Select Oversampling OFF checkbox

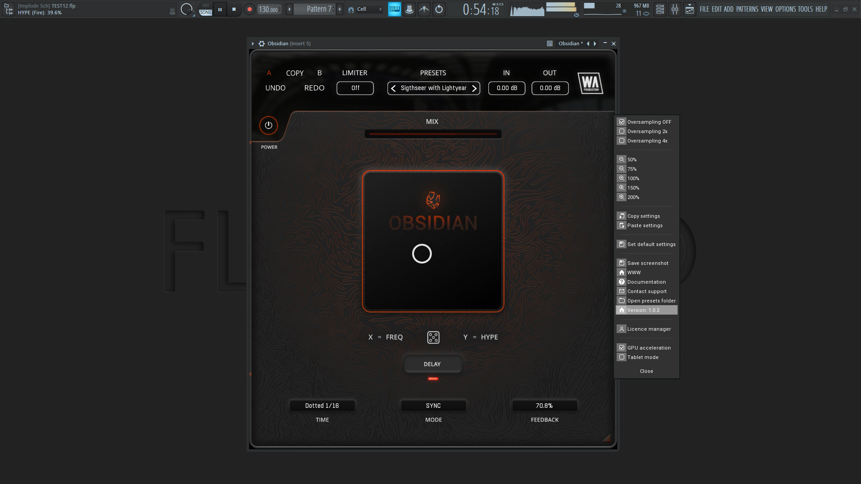pyautogui.click(x=622, y=122)
